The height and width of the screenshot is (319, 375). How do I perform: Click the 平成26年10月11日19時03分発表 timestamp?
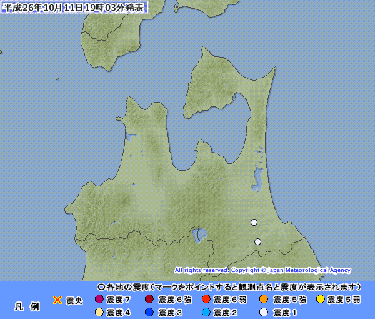(74, 7)
